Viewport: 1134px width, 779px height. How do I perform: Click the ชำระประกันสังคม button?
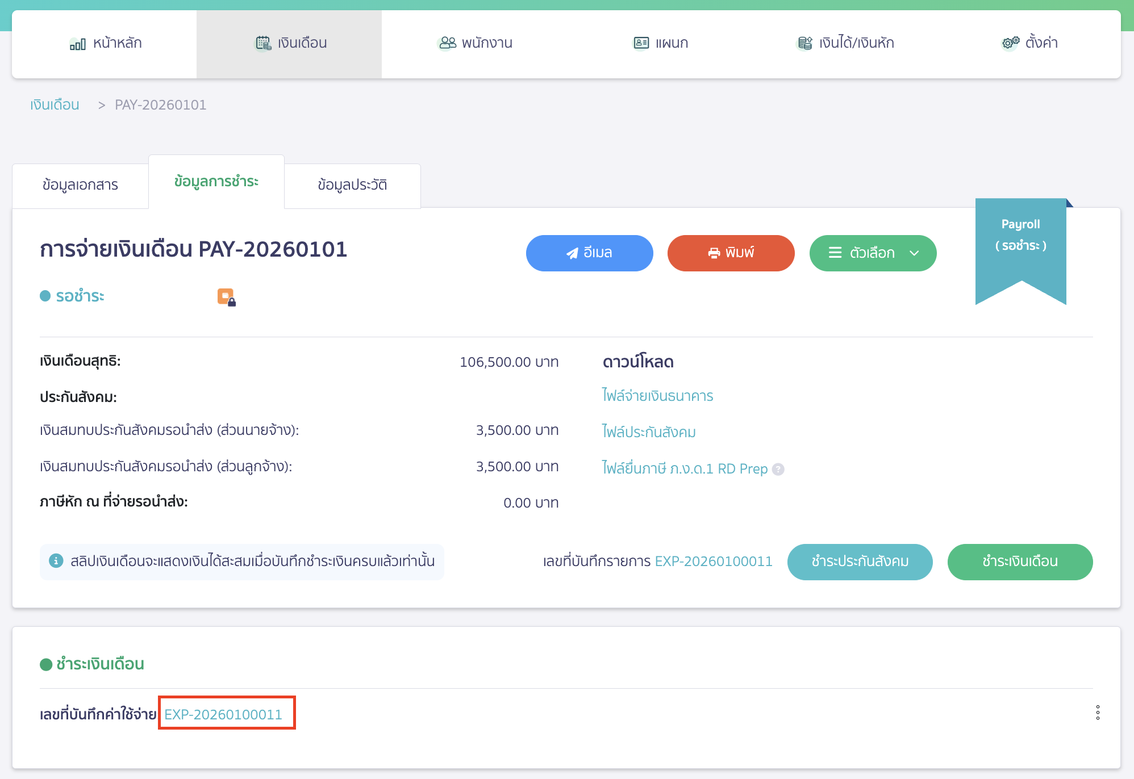[860, 562]
